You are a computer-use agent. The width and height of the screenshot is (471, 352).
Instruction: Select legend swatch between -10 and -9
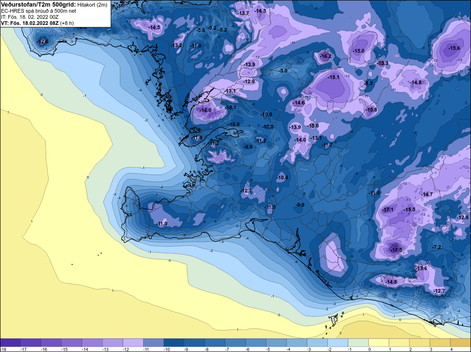(174, 343)
